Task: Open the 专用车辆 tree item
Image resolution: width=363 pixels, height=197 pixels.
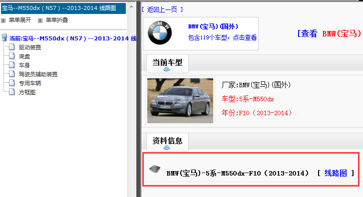Action: click(30, 83)
